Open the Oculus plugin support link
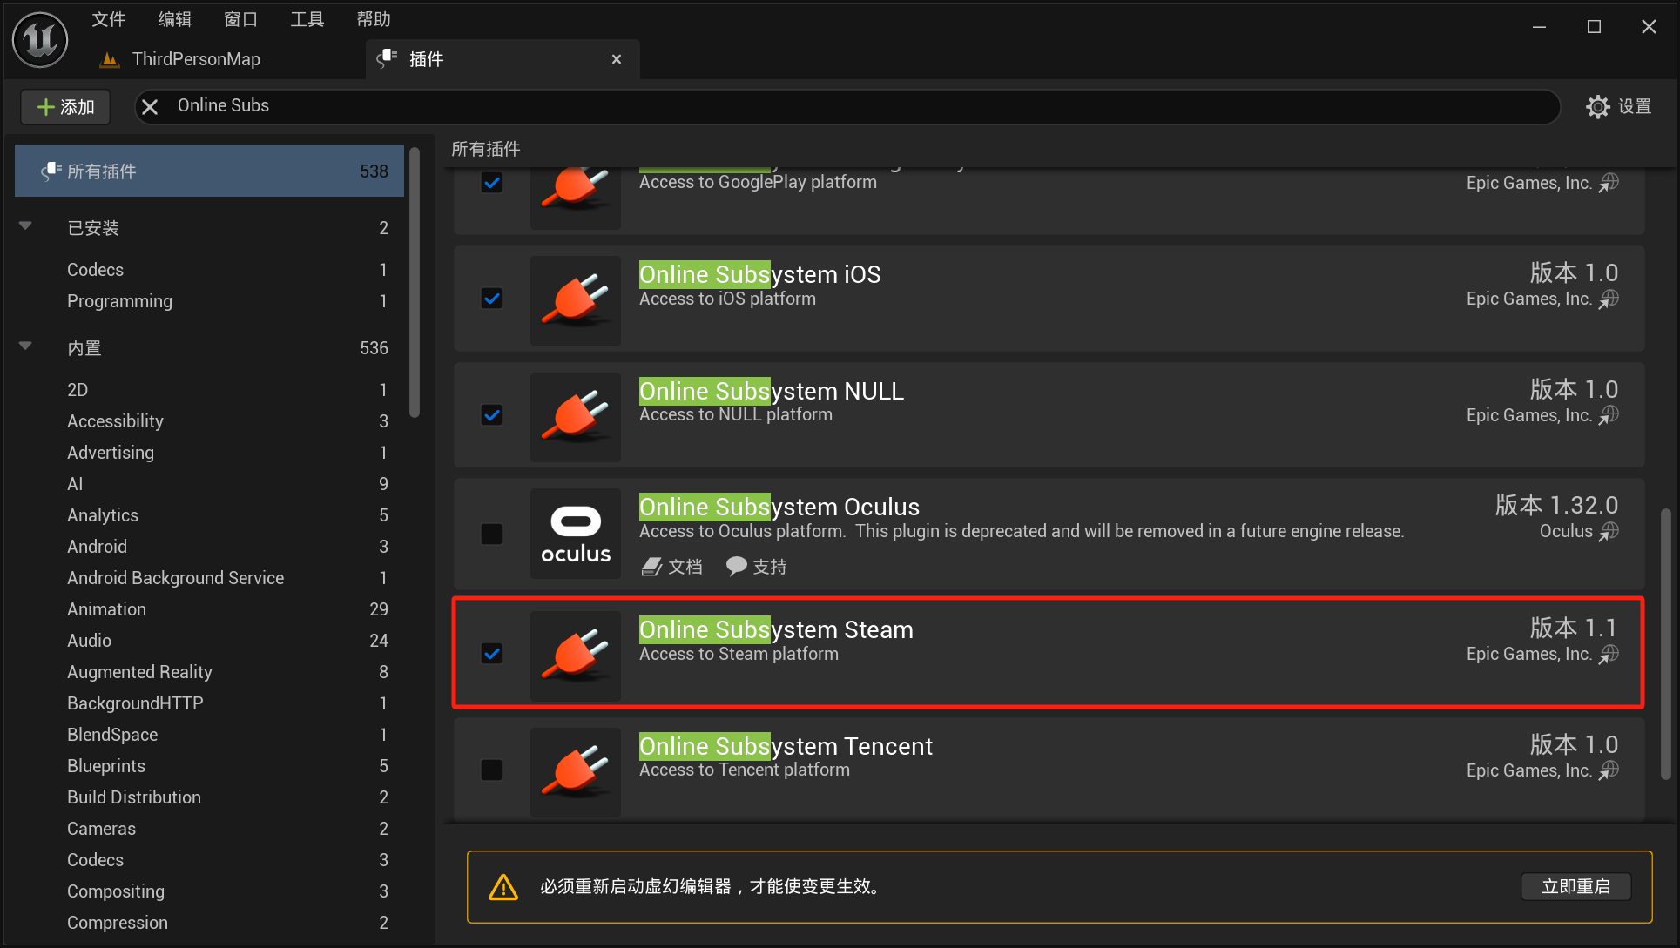Image resolution: width=1680 pixels, height=948 pixels. point(756,567)
